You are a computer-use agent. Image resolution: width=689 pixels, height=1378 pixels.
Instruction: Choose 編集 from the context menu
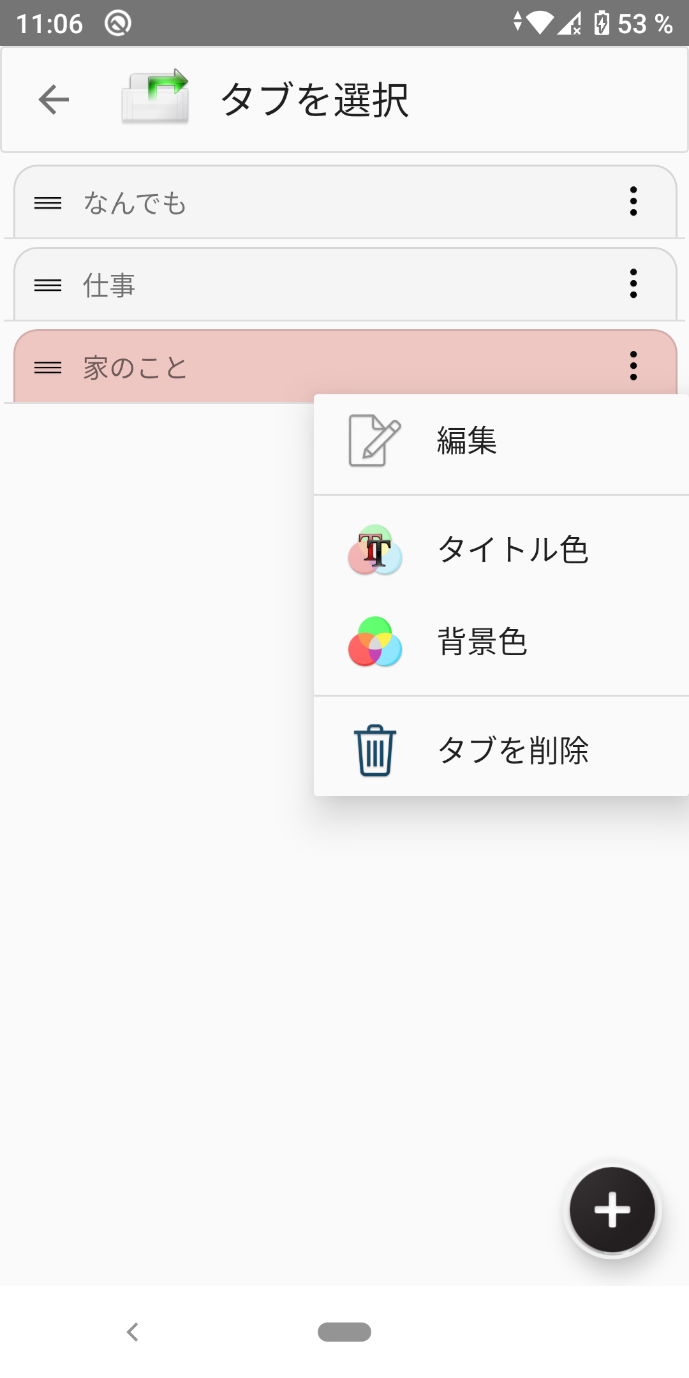(x=501, y=441)
